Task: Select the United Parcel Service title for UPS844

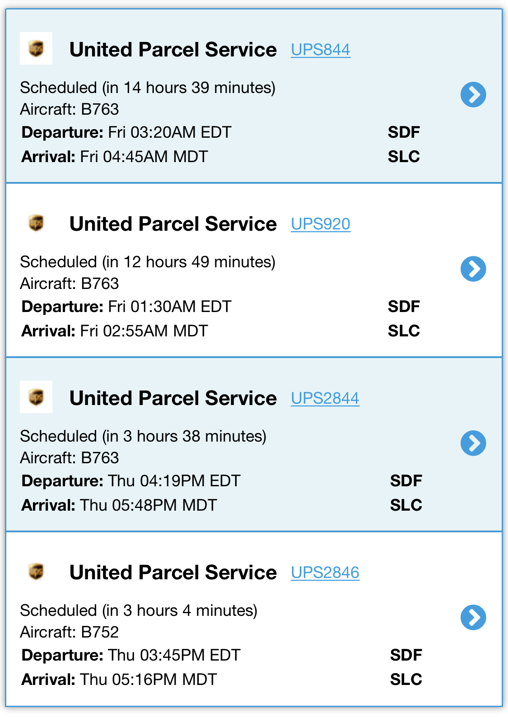Action: click(x=173, y=50)
